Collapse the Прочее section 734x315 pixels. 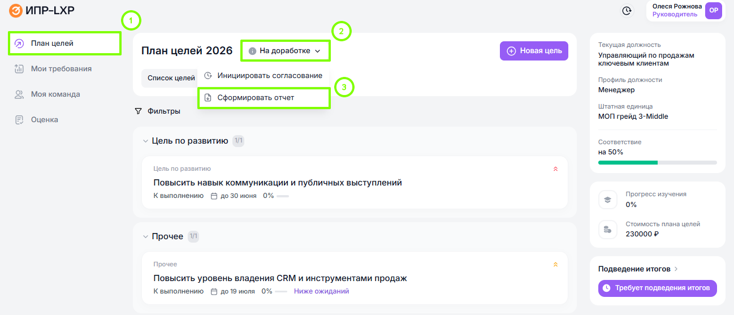point(146,236)
